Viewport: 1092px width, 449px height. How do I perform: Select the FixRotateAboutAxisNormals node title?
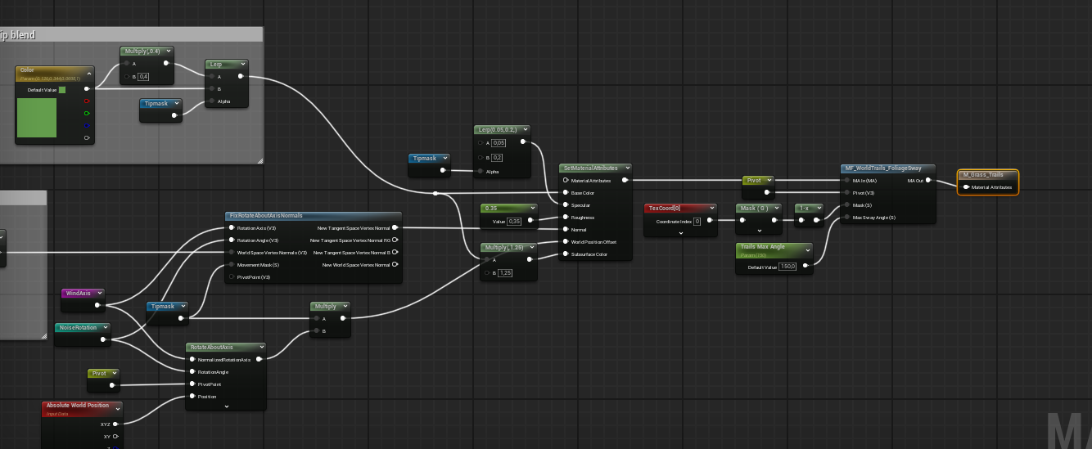pyautogui.click(x=268, y=215)
